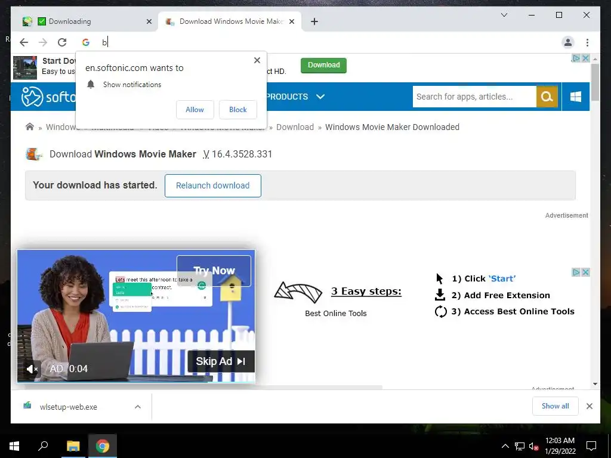Open the Chrome profile avatar menu
611x458 pixels.
click(568, 42)
